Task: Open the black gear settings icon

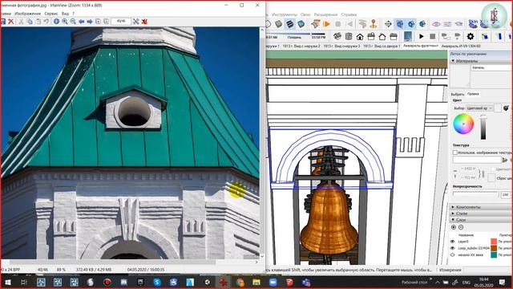Action: [471, 36]
